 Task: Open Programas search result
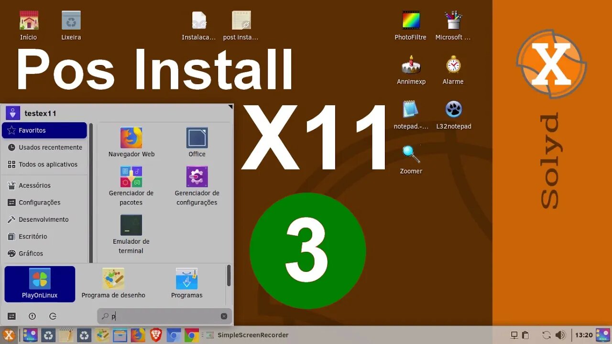[x=187, y=284]
